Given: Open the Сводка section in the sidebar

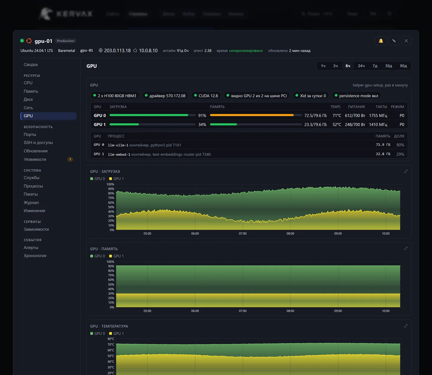Looking at the screenshot, I should click(49, 64).
